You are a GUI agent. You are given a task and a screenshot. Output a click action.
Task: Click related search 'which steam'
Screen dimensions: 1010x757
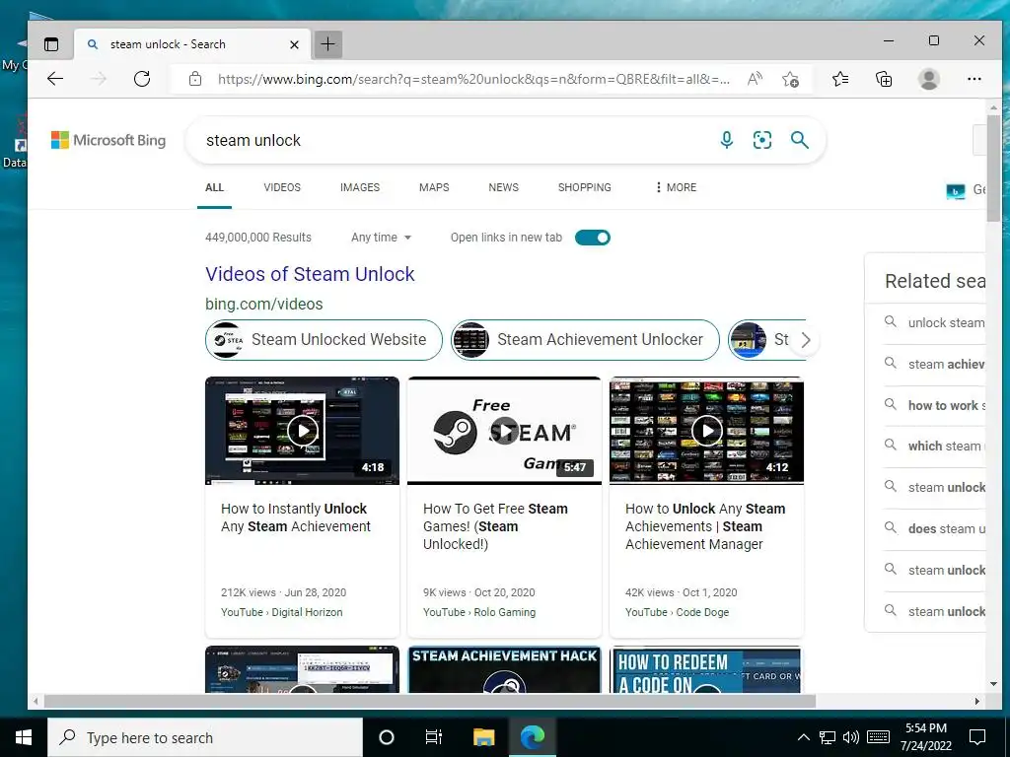[934, 446]
